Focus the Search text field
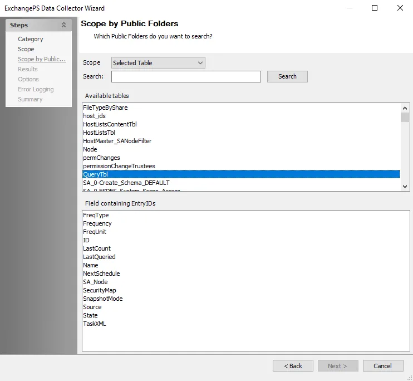The image size is (413, 381). [186, 76]
